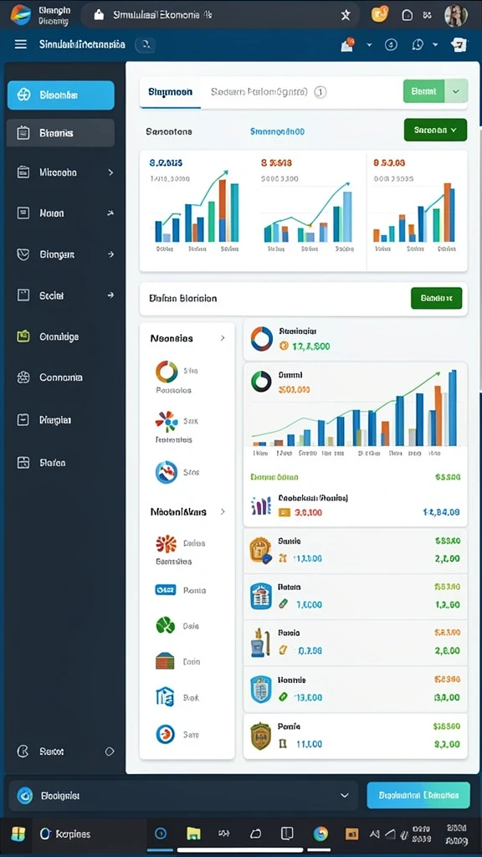Click the Windows Start button
Viewport: 482px width, 857px height.
(18, 834)
